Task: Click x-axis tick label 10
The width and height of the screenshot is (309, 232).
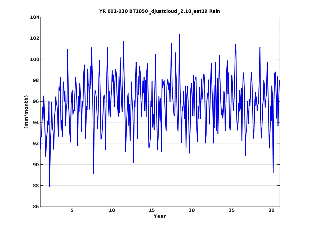Action: 112,211
